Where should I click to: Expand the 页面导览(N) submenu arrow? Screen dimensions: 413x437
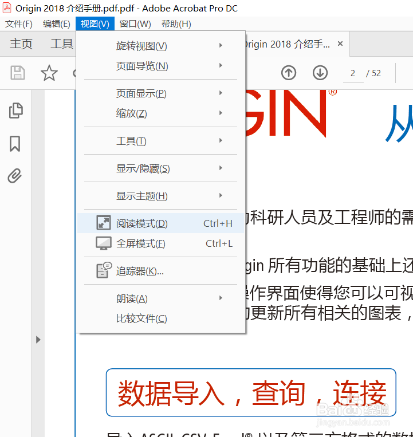221,65
